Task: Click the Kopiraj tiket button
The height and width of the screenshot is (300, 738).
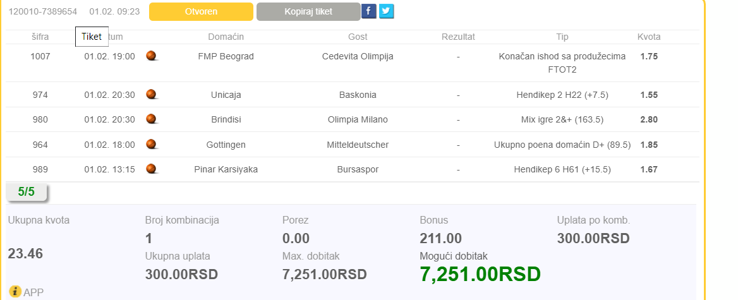Action: [308, 12]
